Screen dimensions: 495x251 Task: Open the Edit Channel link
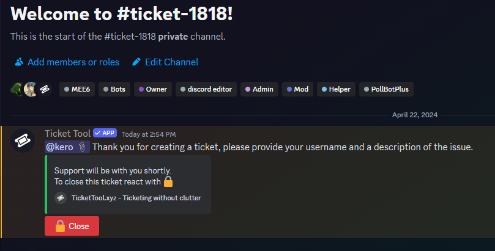(x=171, y=62)
